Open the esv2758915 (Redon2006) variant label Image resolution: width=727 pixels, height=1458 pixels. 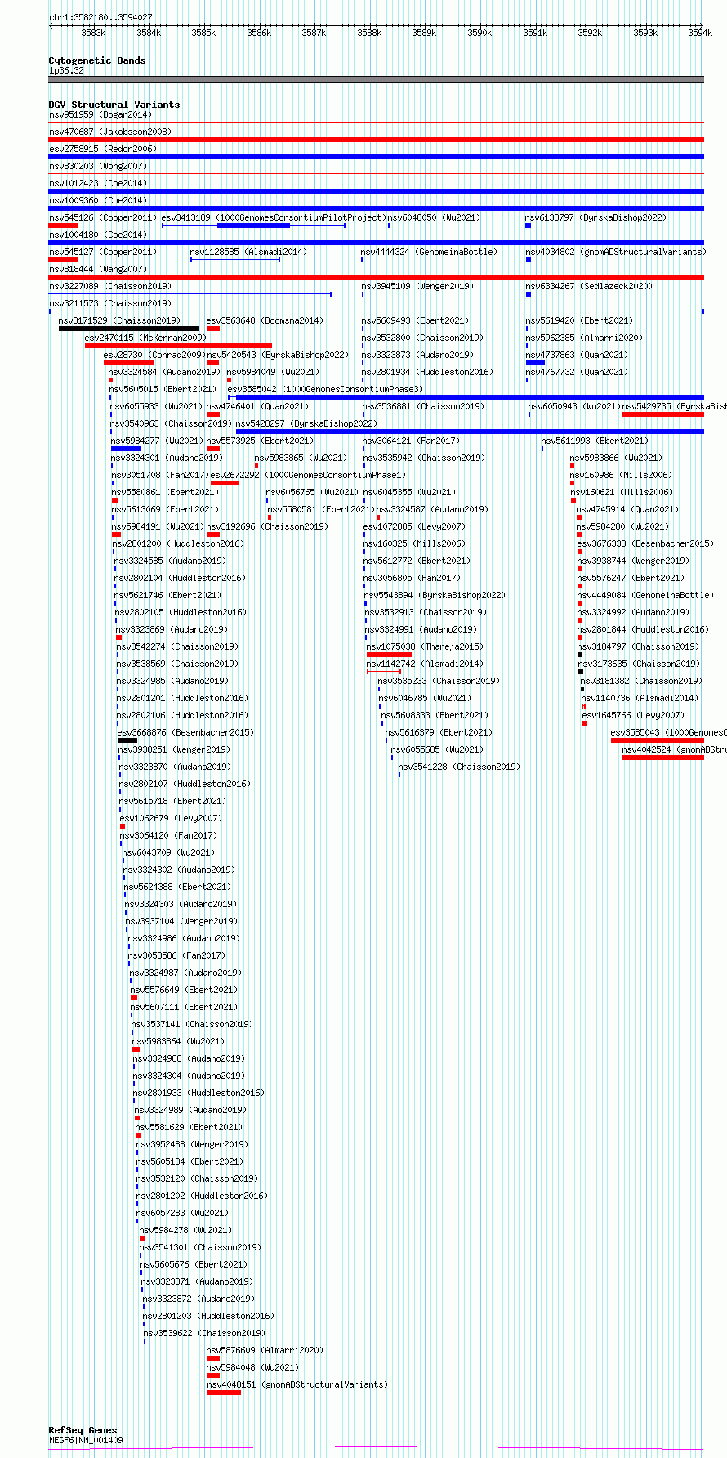[x=103, y=149]
